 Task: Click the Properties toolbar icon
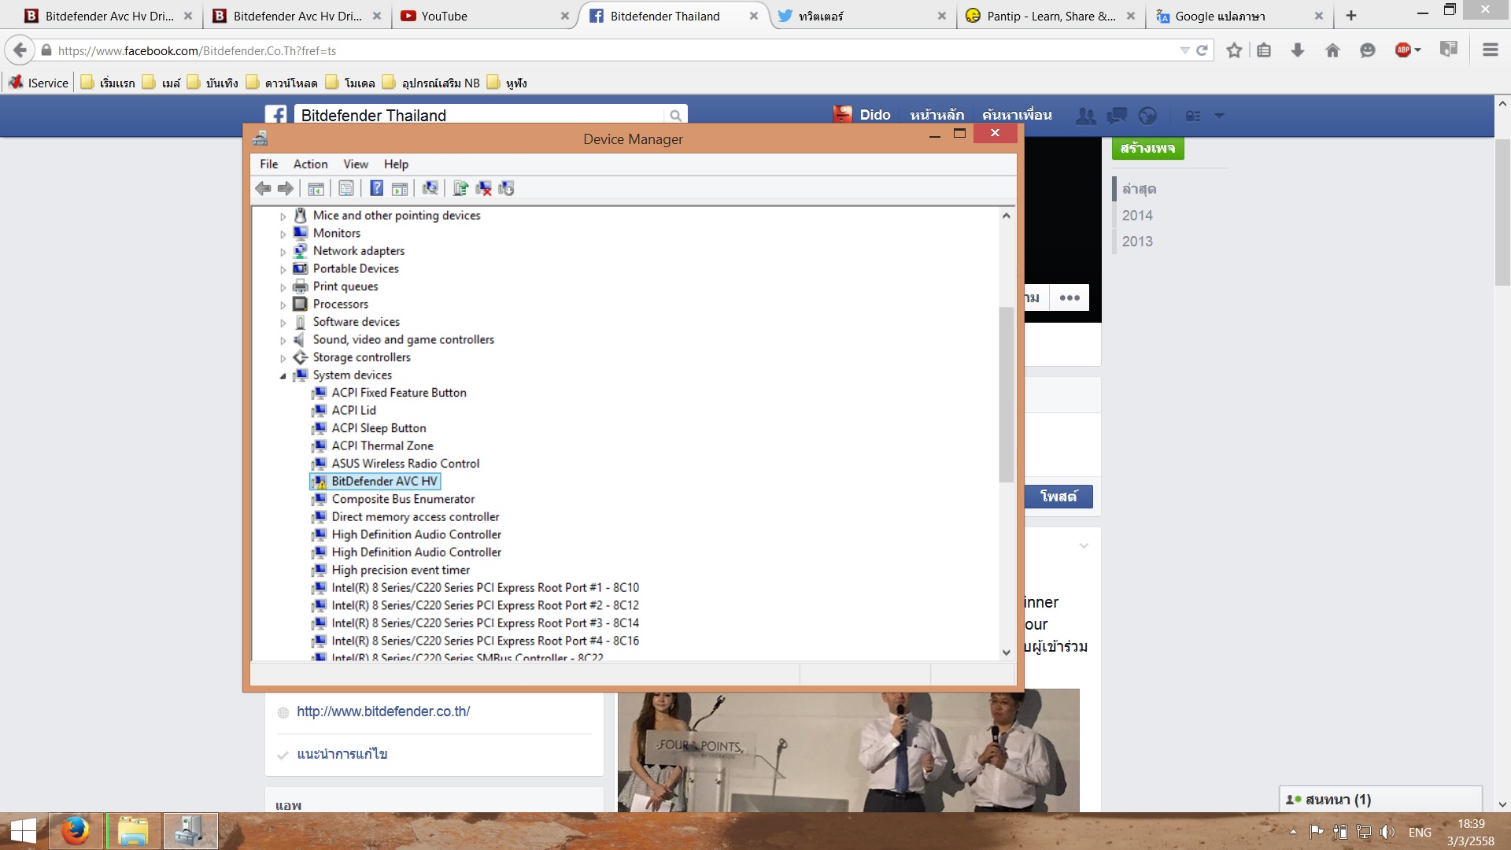(x=346, y=188)
